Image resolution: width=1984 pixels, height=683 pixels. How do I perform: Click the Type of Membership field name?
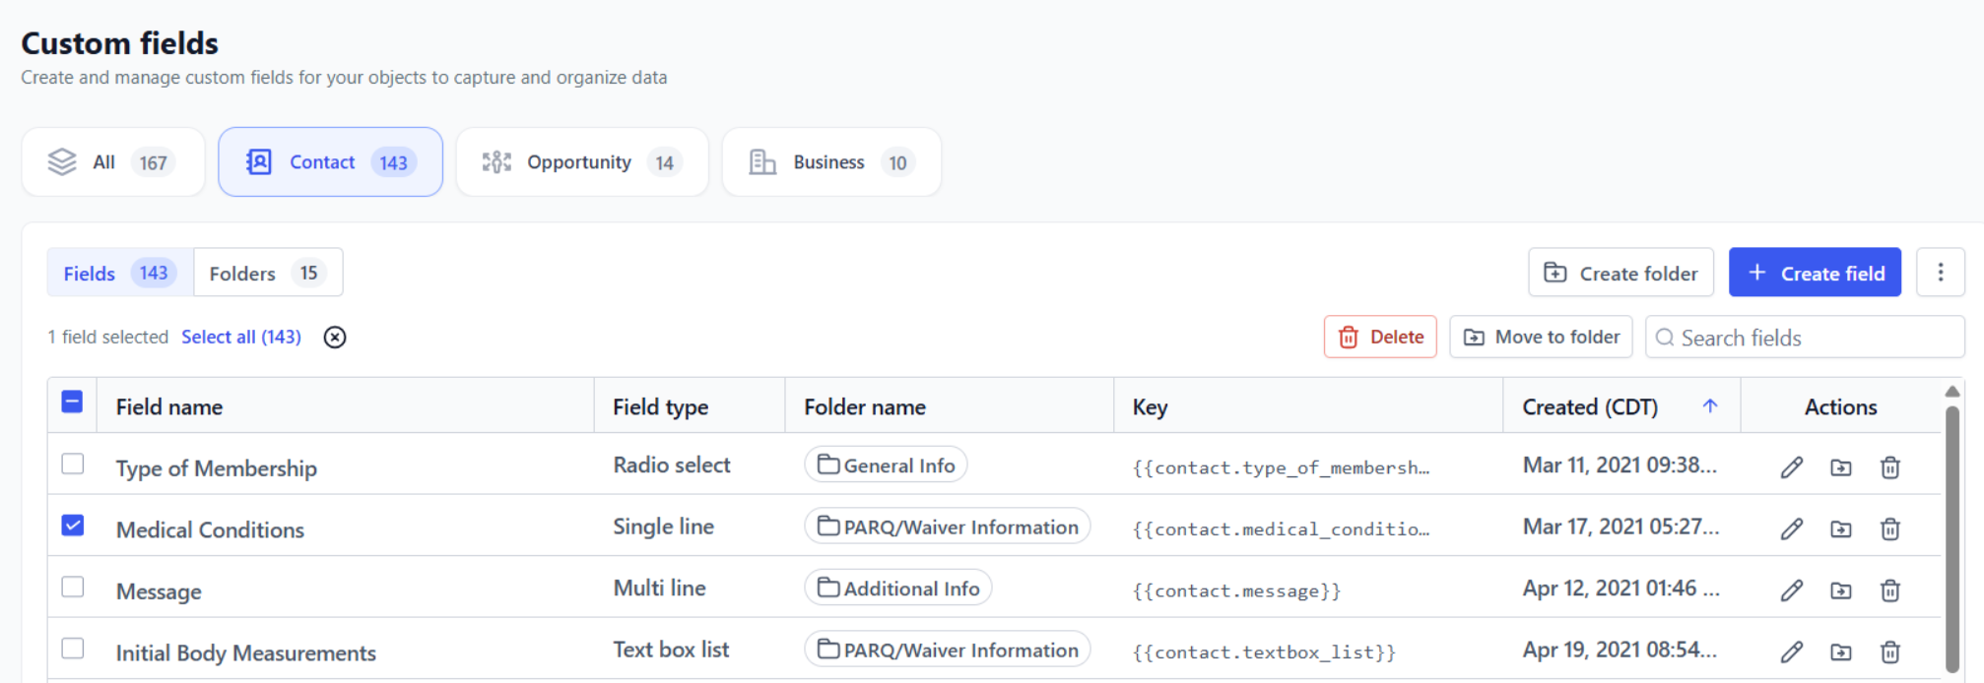pos(217,468)
